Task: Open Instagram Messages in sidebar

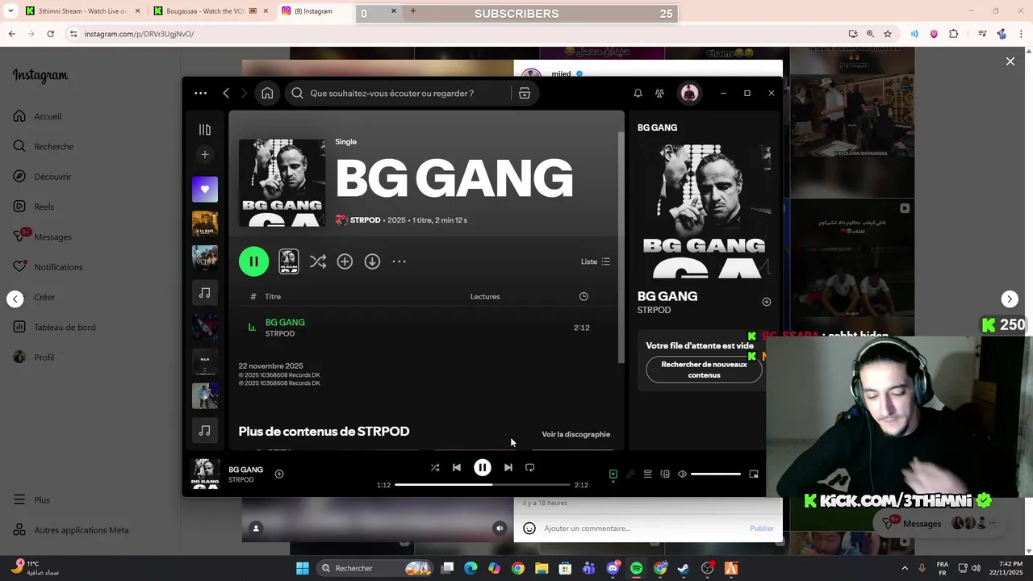Action: [42, 237]
